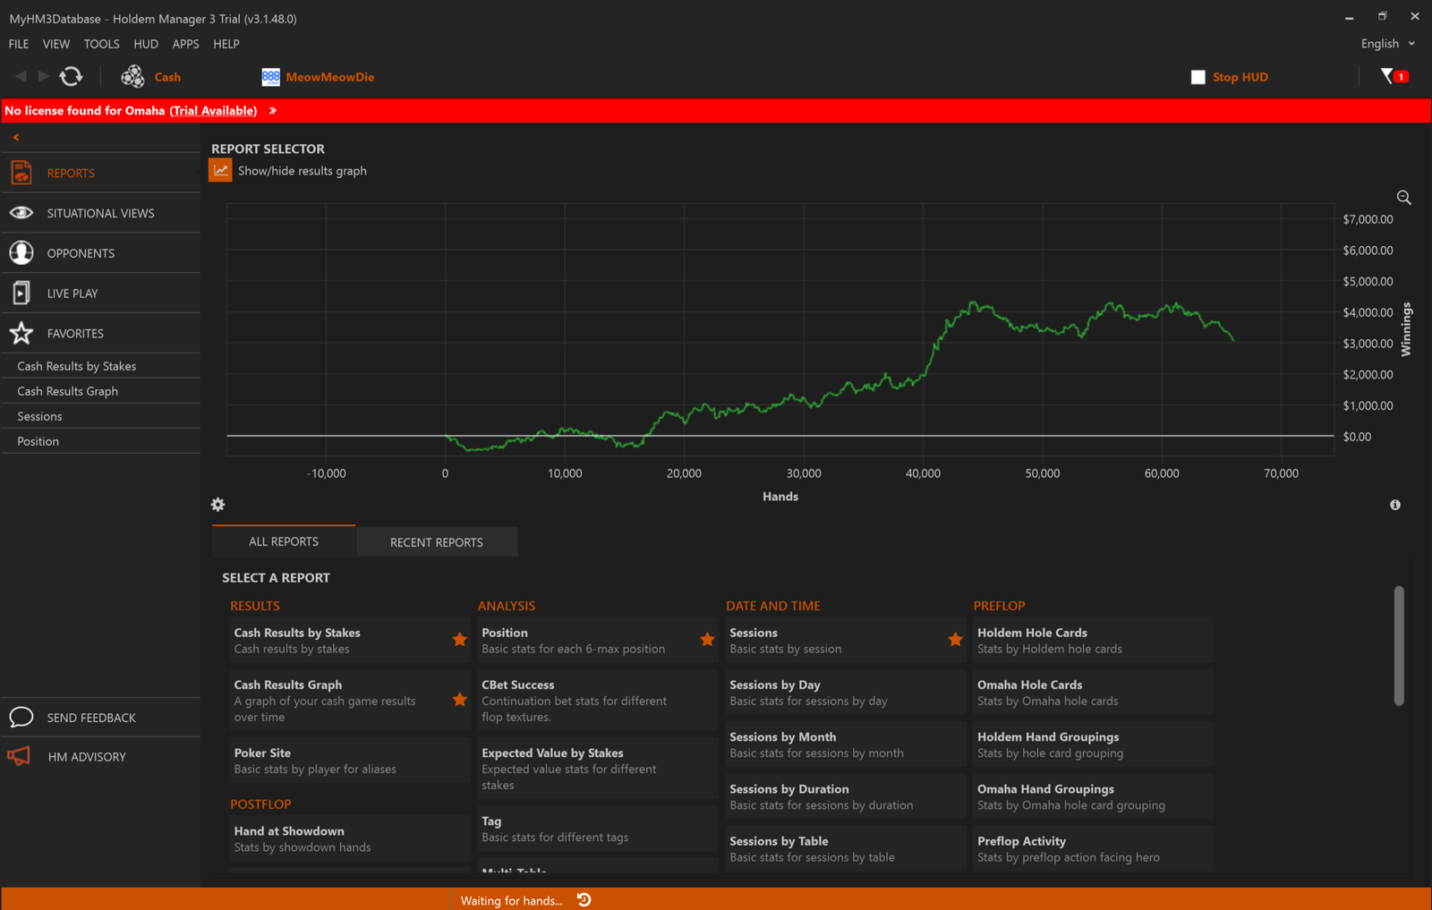Open the CBet Success report
This screenshot has height=910, width=1432.
597,701
